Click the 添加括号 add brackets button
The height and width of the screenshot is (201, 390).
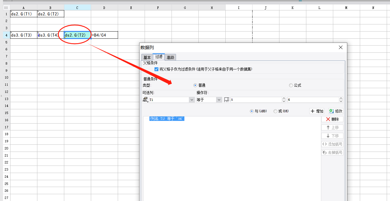332,144
